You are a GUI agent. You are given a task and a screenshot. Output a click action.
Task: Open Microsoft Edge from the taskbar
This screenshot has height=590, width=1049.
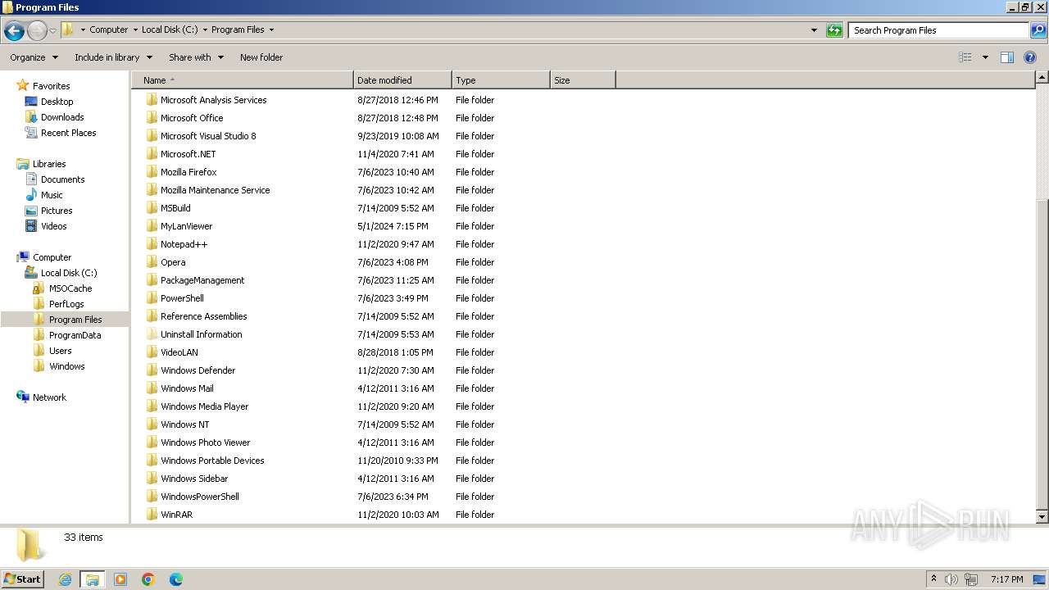(176, 579)
